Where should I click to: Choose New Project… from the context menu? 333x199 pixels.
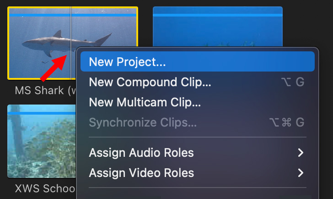pyautogui.click(x=198, y=61)
